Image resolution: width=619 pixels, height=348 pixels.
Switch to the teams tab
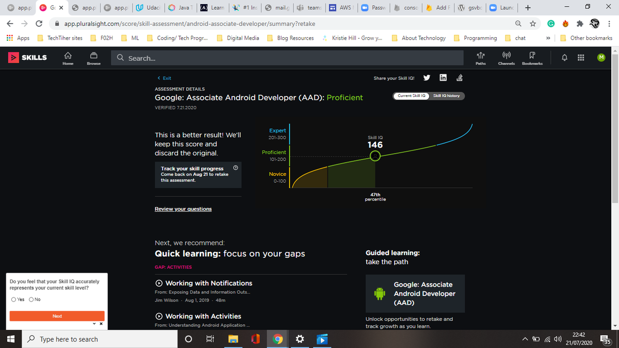308,8
